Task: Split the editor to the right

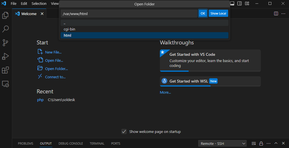Action: (x=276, y=14)
